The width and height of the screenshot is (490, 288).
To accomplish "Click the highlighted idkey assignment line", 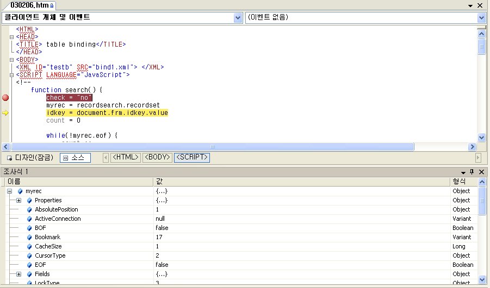I will [x=107, y=113].
